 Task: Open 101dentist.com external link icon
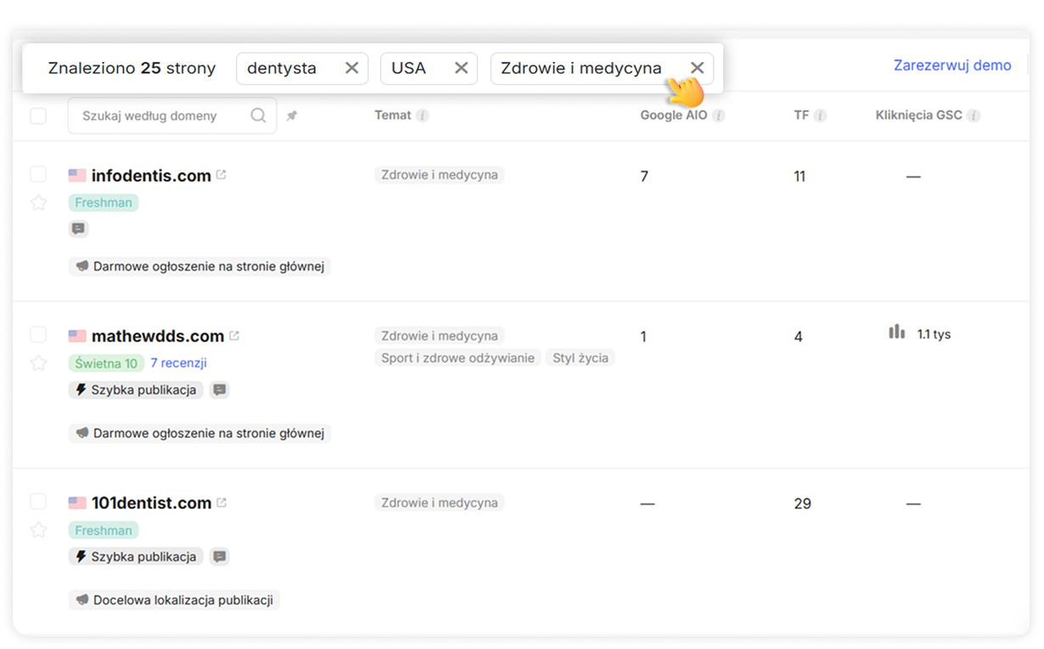click(x=222, y=503)
